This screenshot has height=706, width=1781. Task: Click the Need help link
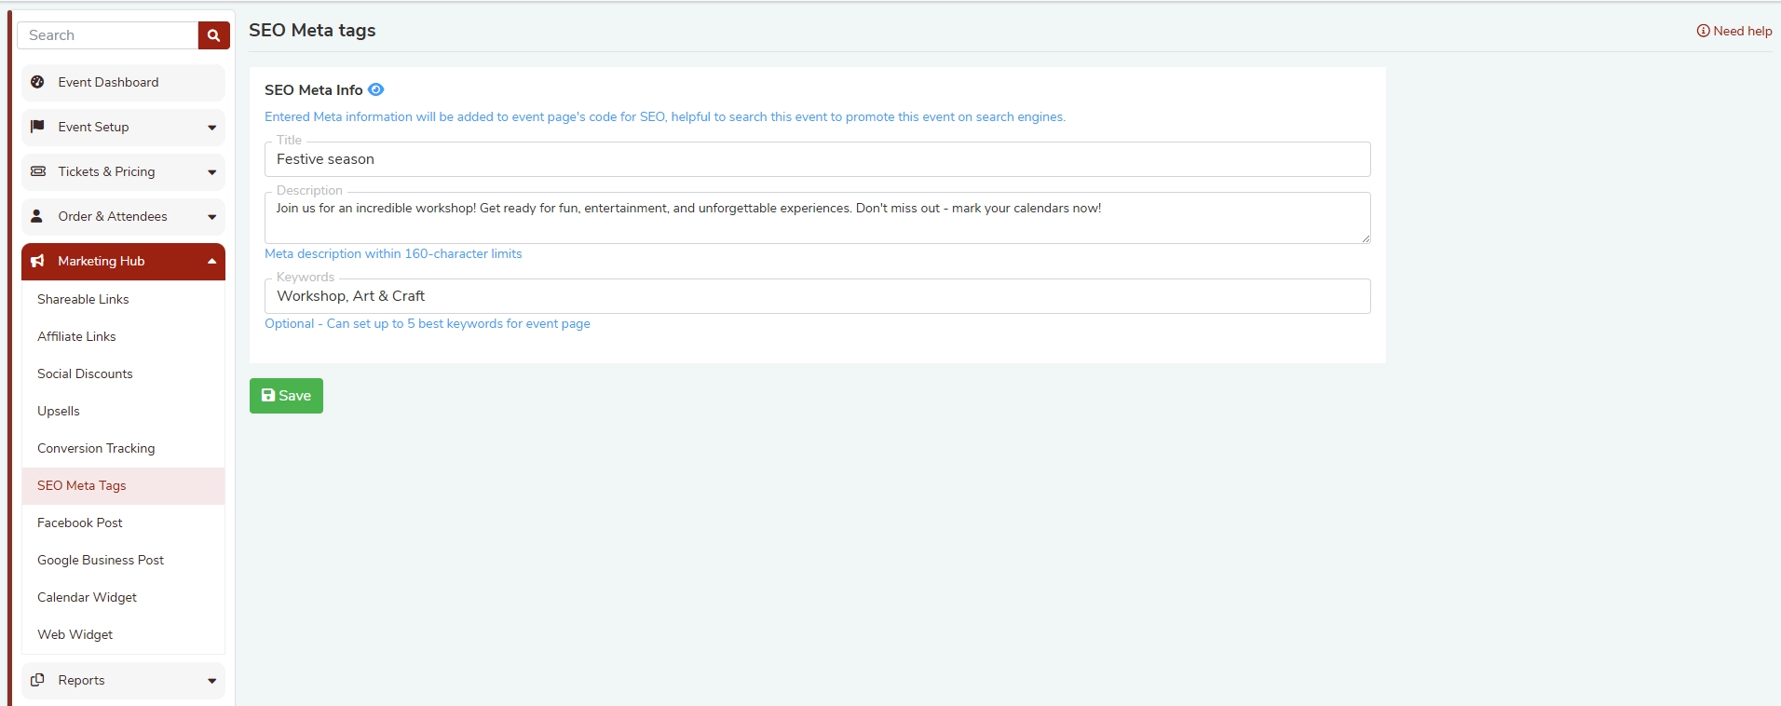[x=1734, y=31]
